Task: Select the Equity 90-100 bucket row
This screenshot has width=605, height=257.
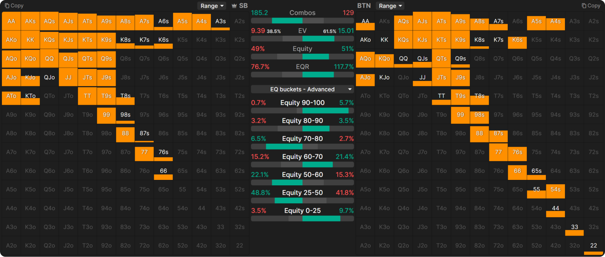Action: pos(302,106)
